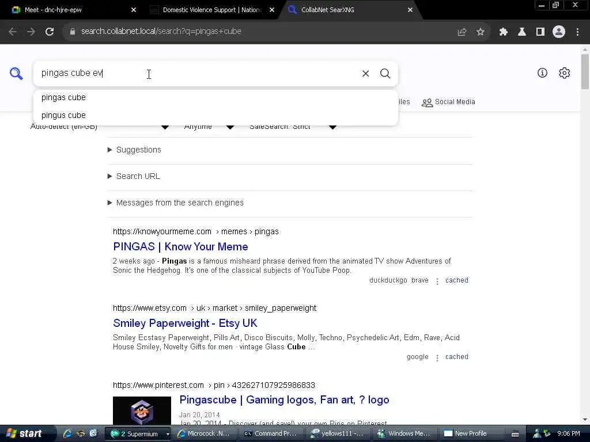590x442 pixels.
Task: Clear the search query with the X icon
Action: point(365,73)
